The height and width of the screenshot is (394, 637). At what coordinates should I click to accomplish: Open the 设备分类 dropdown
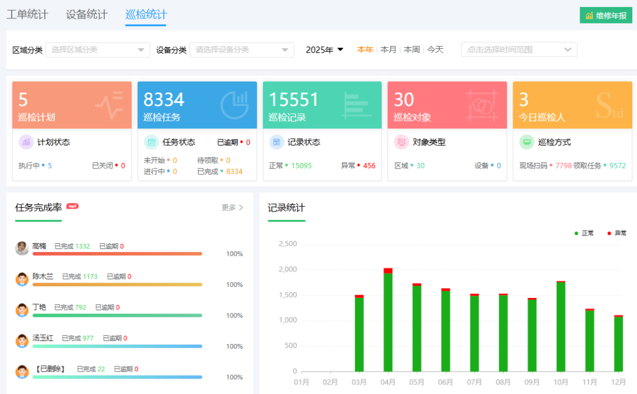click(x=241, y=50)
